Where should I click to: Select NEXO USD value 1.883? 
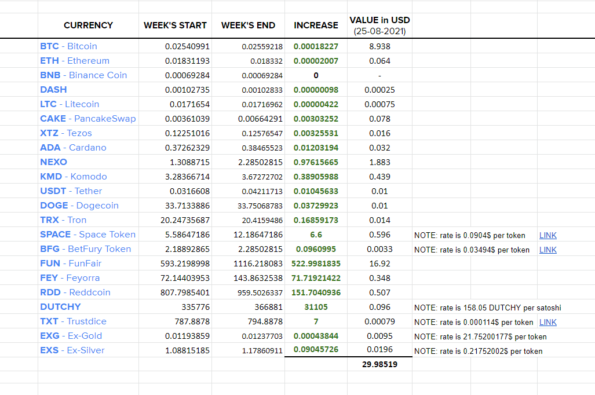379,162
